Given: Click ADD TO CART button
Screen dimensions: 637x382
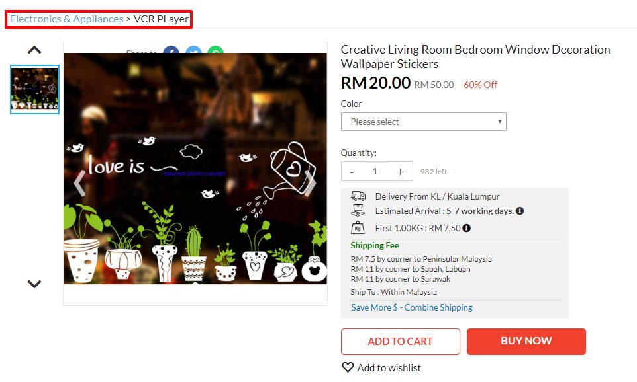Looking at the screenshot, I should (401, 342).
